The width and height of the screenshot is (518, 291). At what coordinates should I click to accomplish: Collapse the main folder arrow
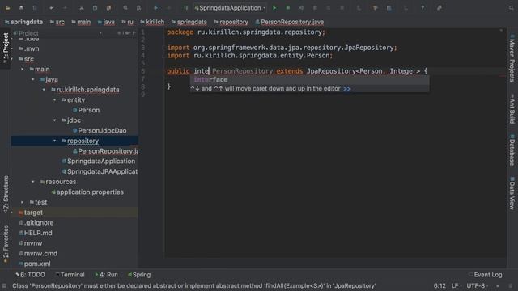pyautogui.click(x=23, y=70)
